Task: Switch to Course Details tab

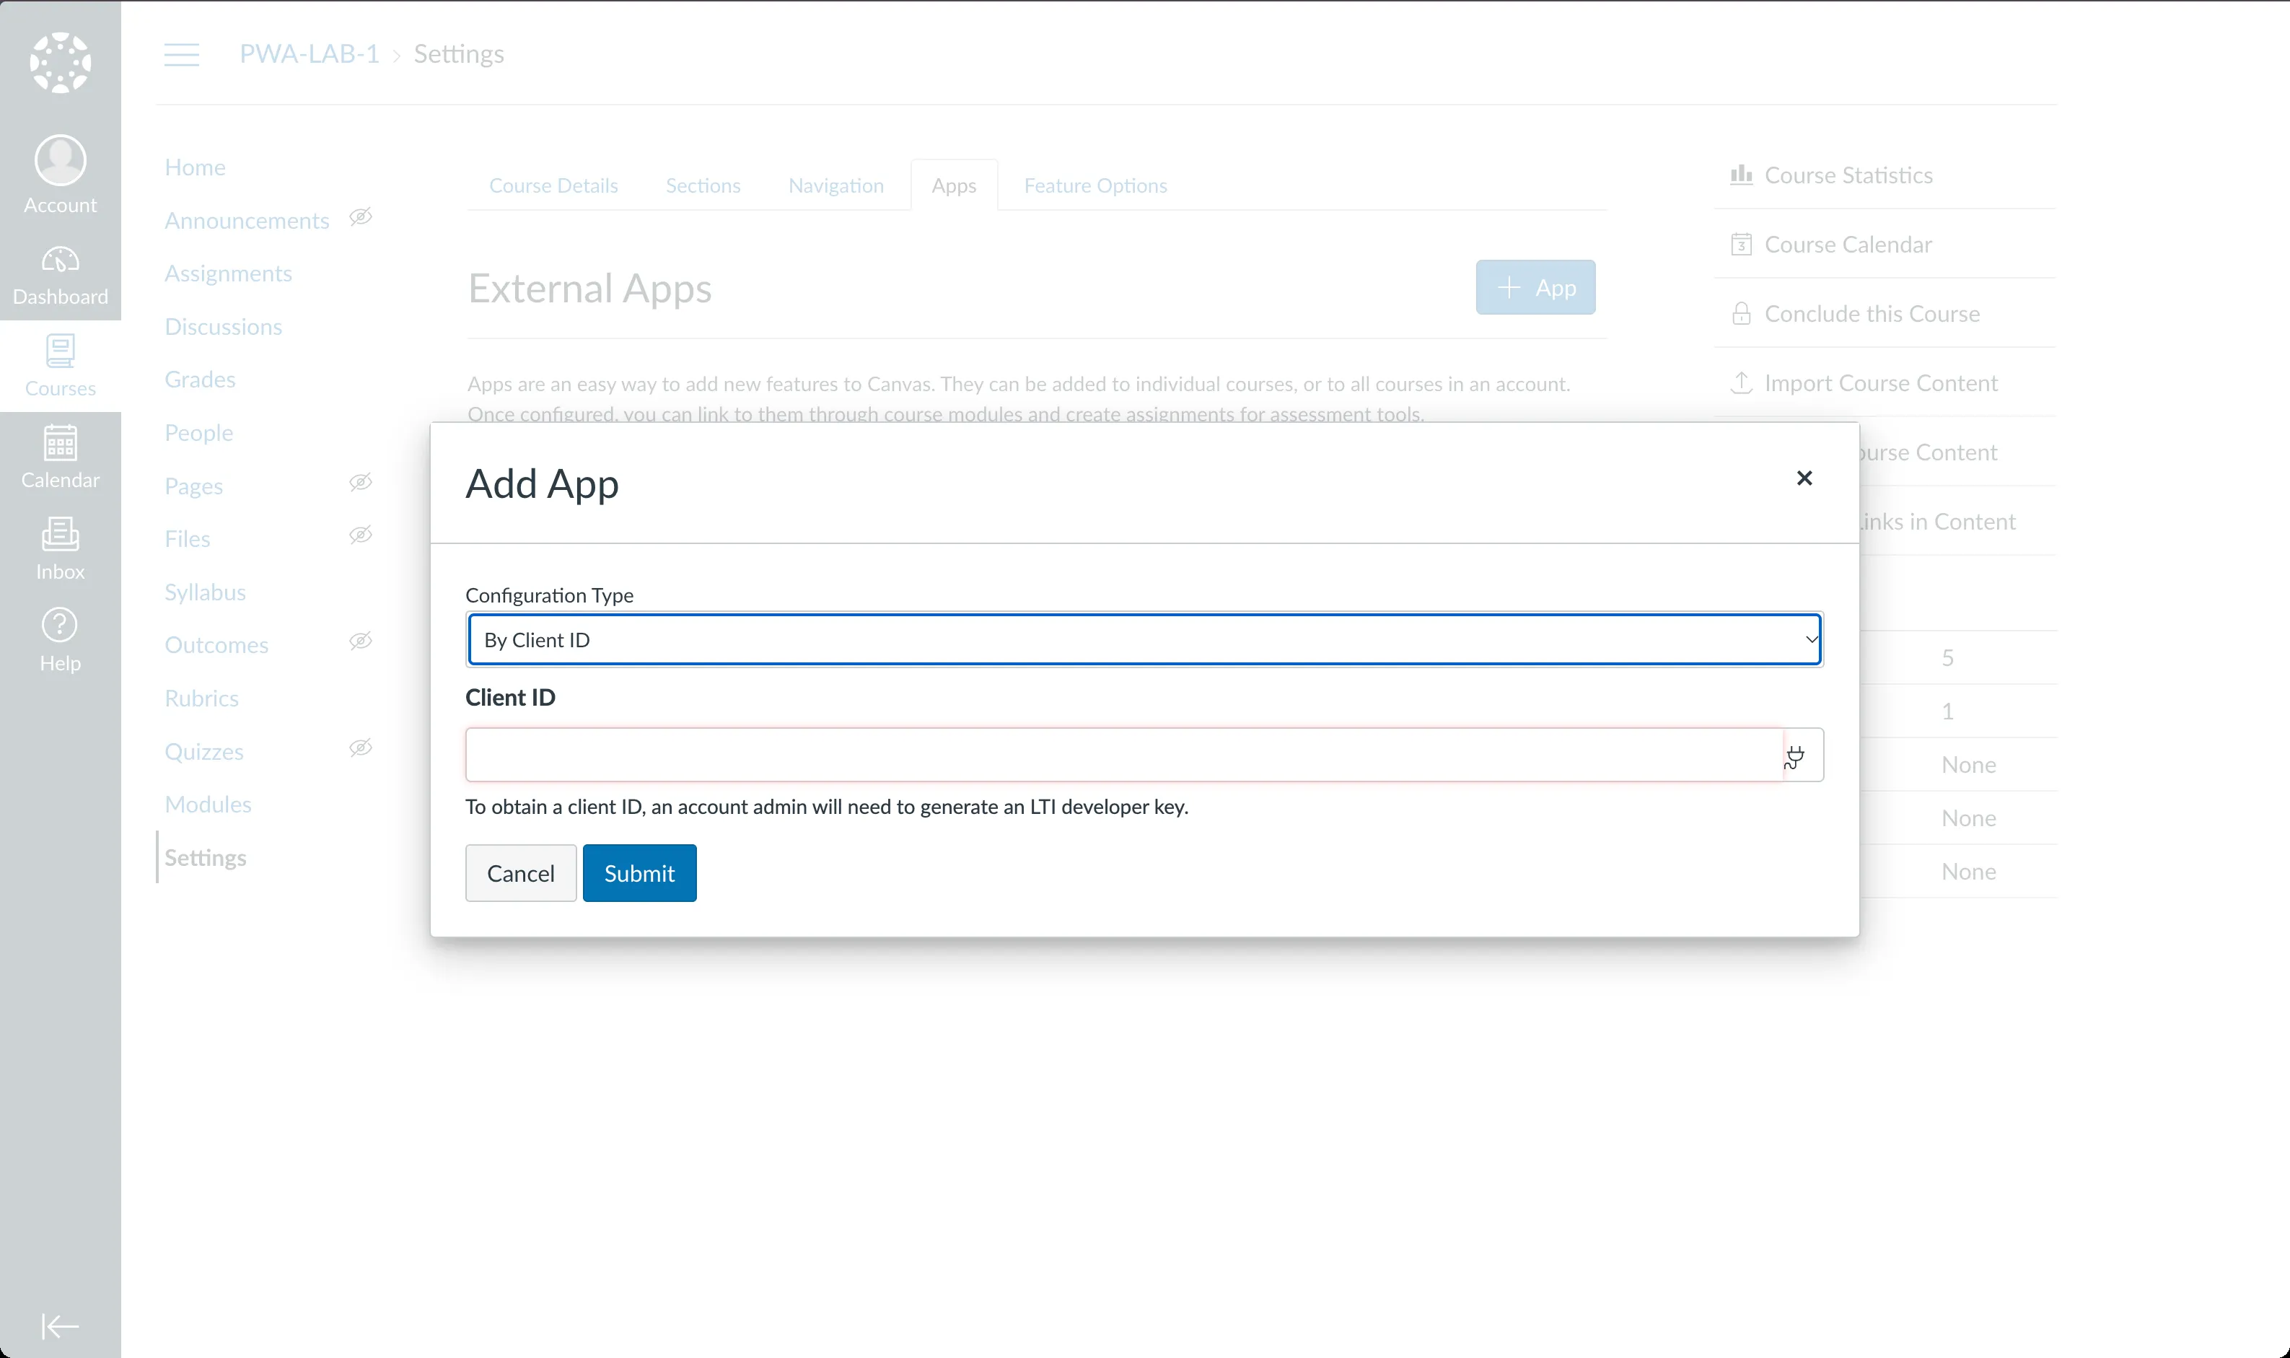Action: point(553,185)
